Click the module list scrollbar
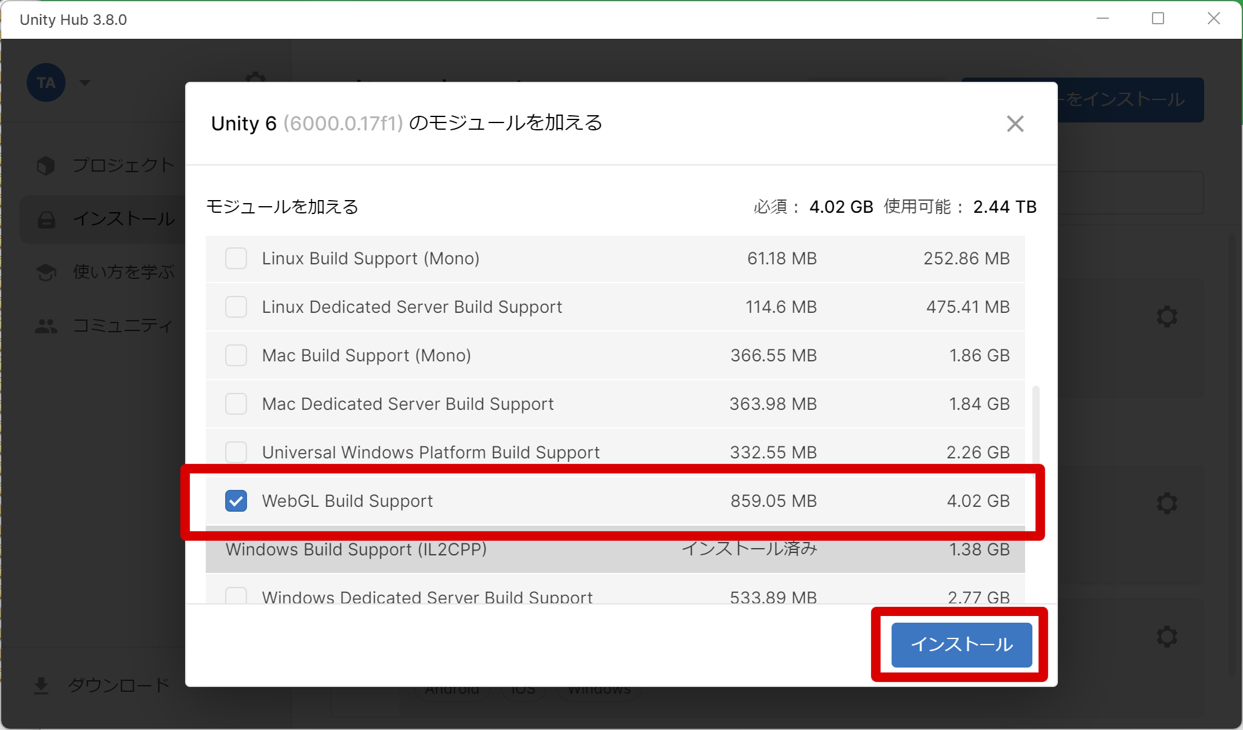Viewport: 1243px width, 730px height. (x=1035, y=424)
